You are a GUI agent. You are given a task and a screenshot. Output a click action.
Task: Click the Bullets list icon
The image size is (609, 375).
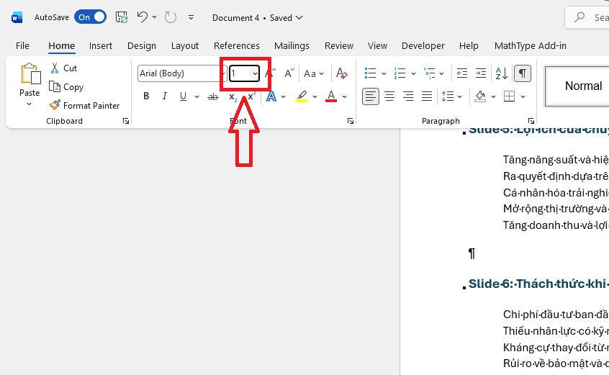(370, 73)
